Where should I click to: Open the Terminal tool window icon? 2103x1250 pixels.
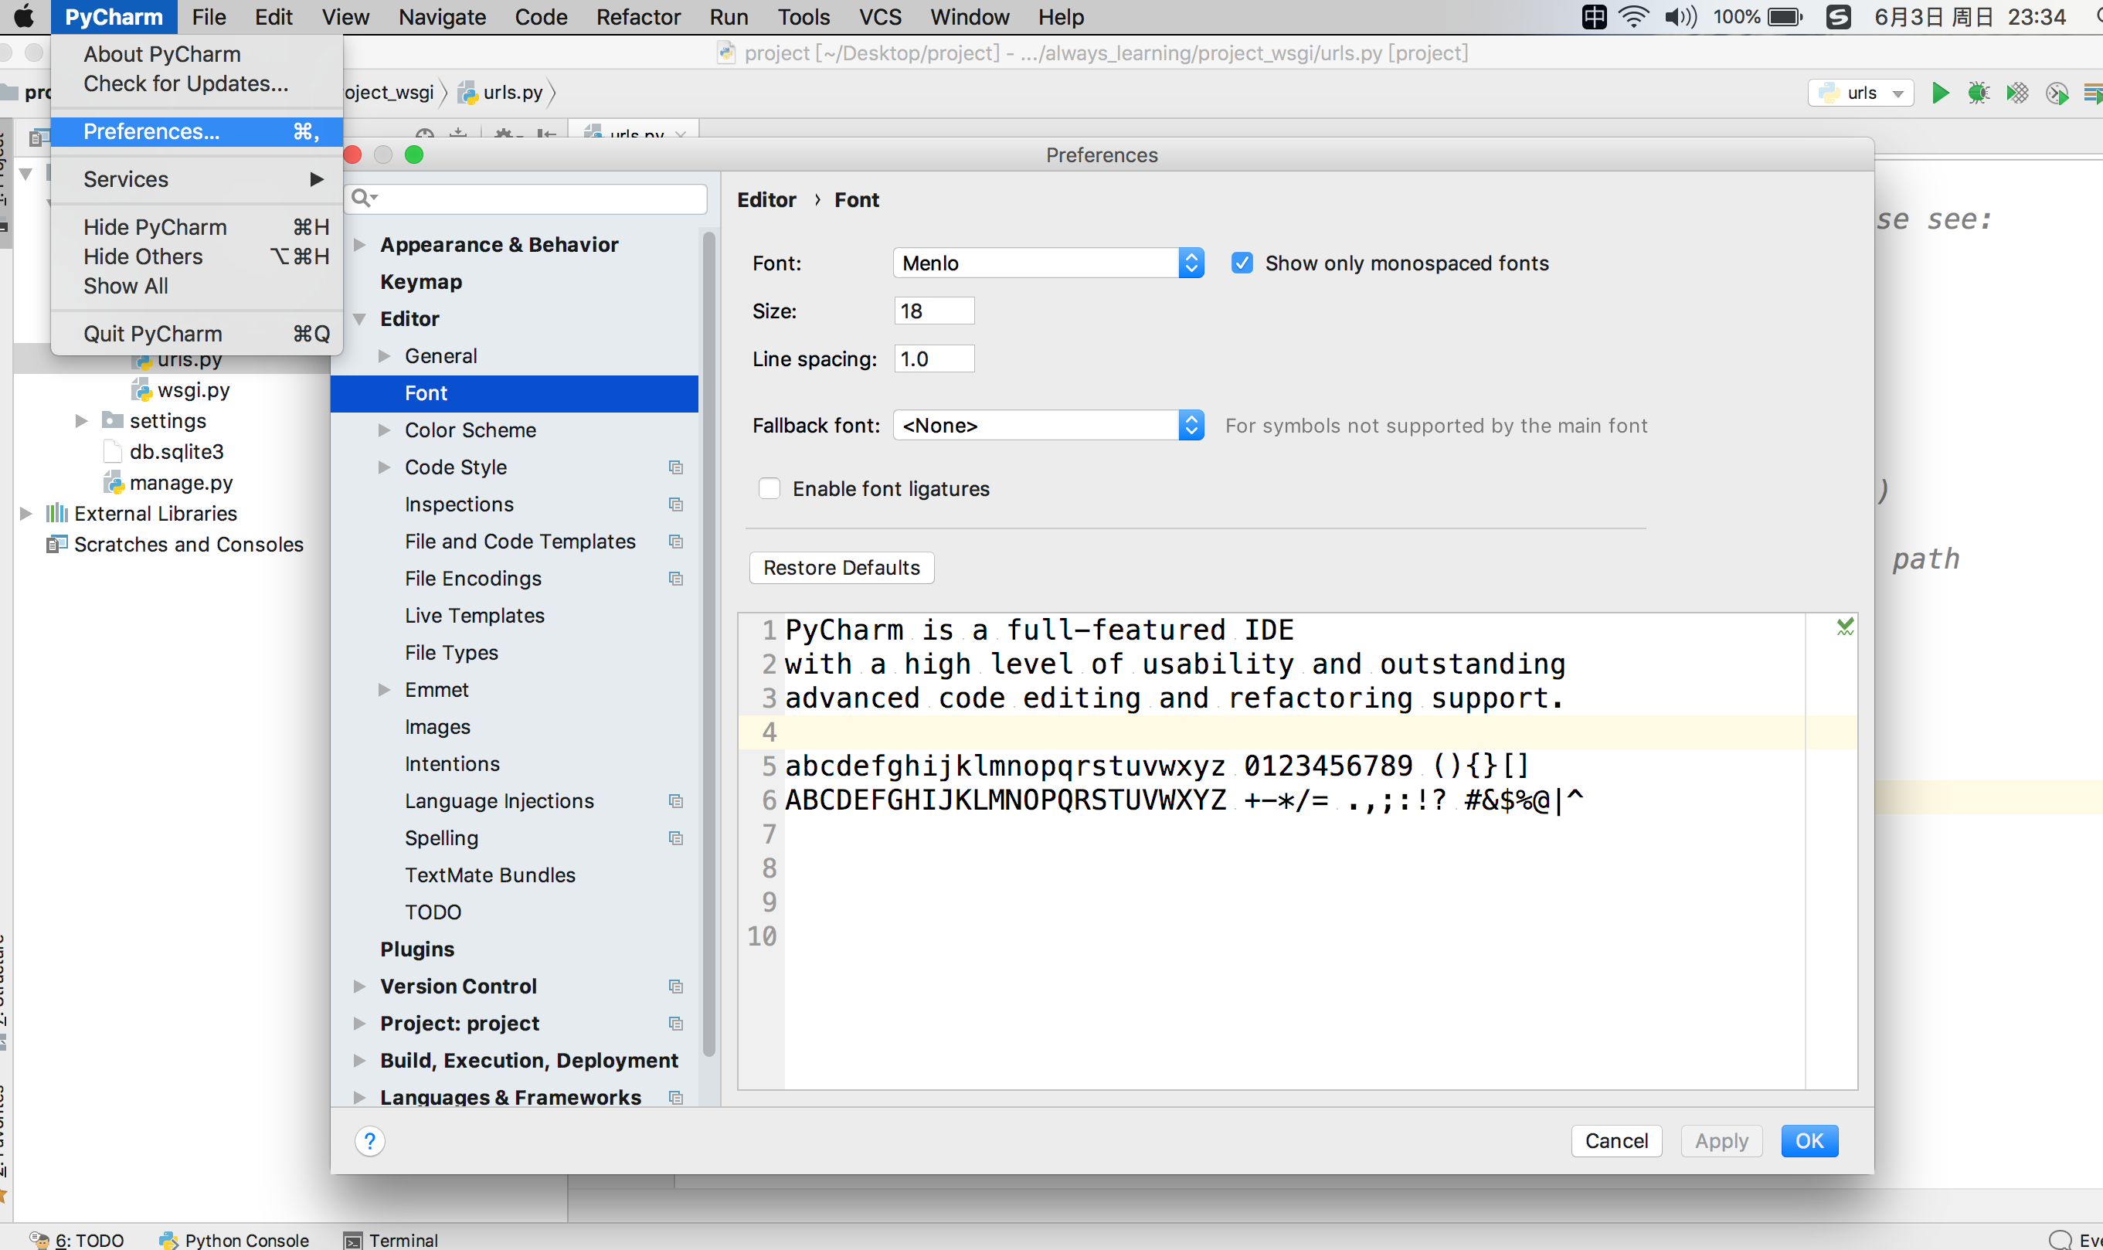(353, 1241)
